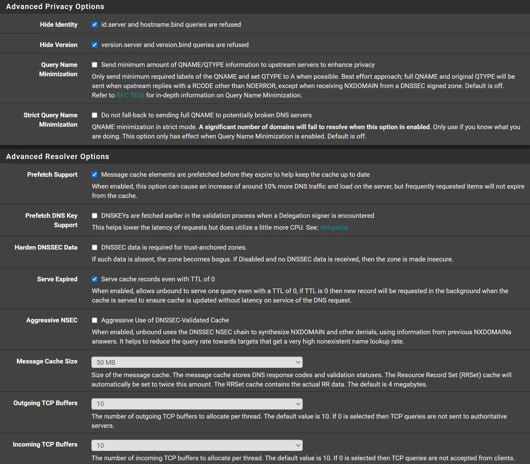Image resolution: width=530 pixels, height=464 pixels.
Task: Open the Message Cache Size dropdown
Action: (x=197, y=362)
